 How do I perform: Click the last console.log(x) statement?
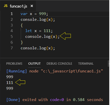point(38,48)
